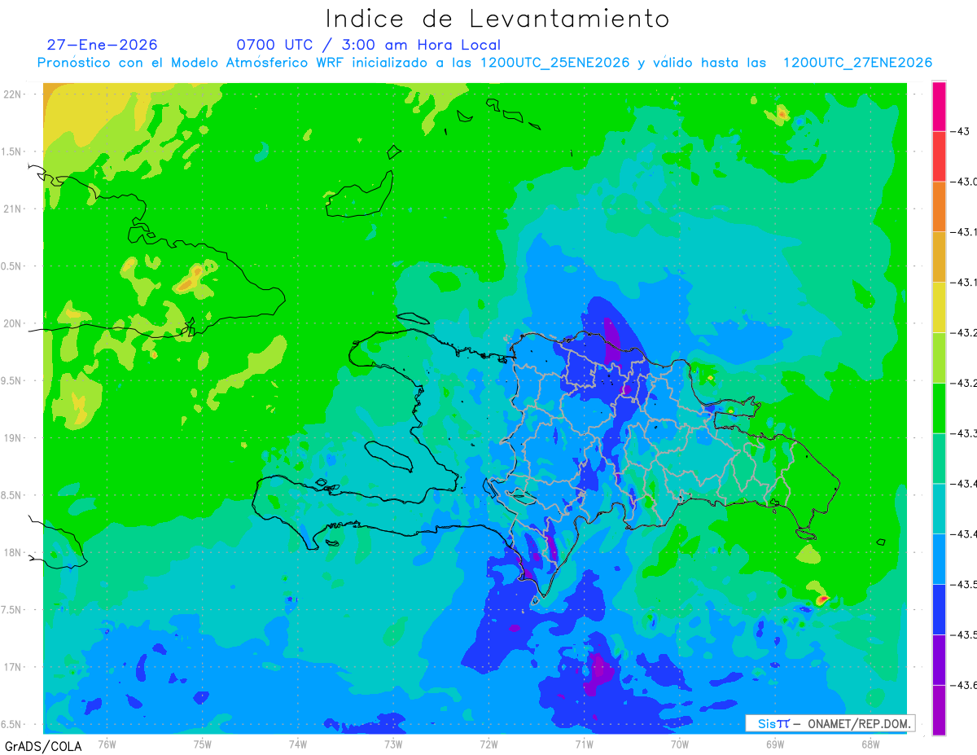Click the "75W" longitude label
The image size is (977, 755).
click(x=203, y=743)
